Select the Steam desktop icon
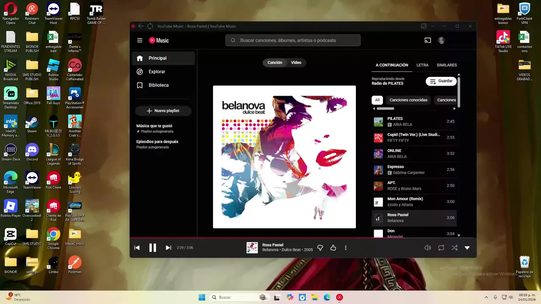 (x=32, y=125)
